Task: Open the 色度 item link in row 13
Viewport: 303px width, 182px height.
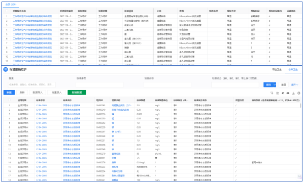Action: (x=114, y=158)
